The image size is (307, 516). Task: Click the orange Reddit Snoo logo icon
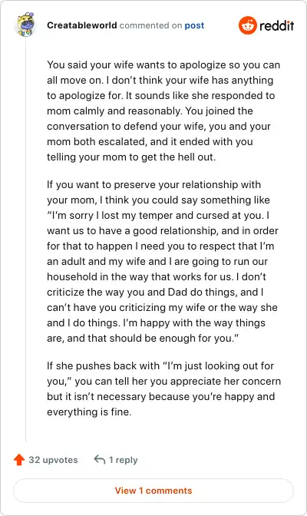pyautogui.click(x=248, y=25)
